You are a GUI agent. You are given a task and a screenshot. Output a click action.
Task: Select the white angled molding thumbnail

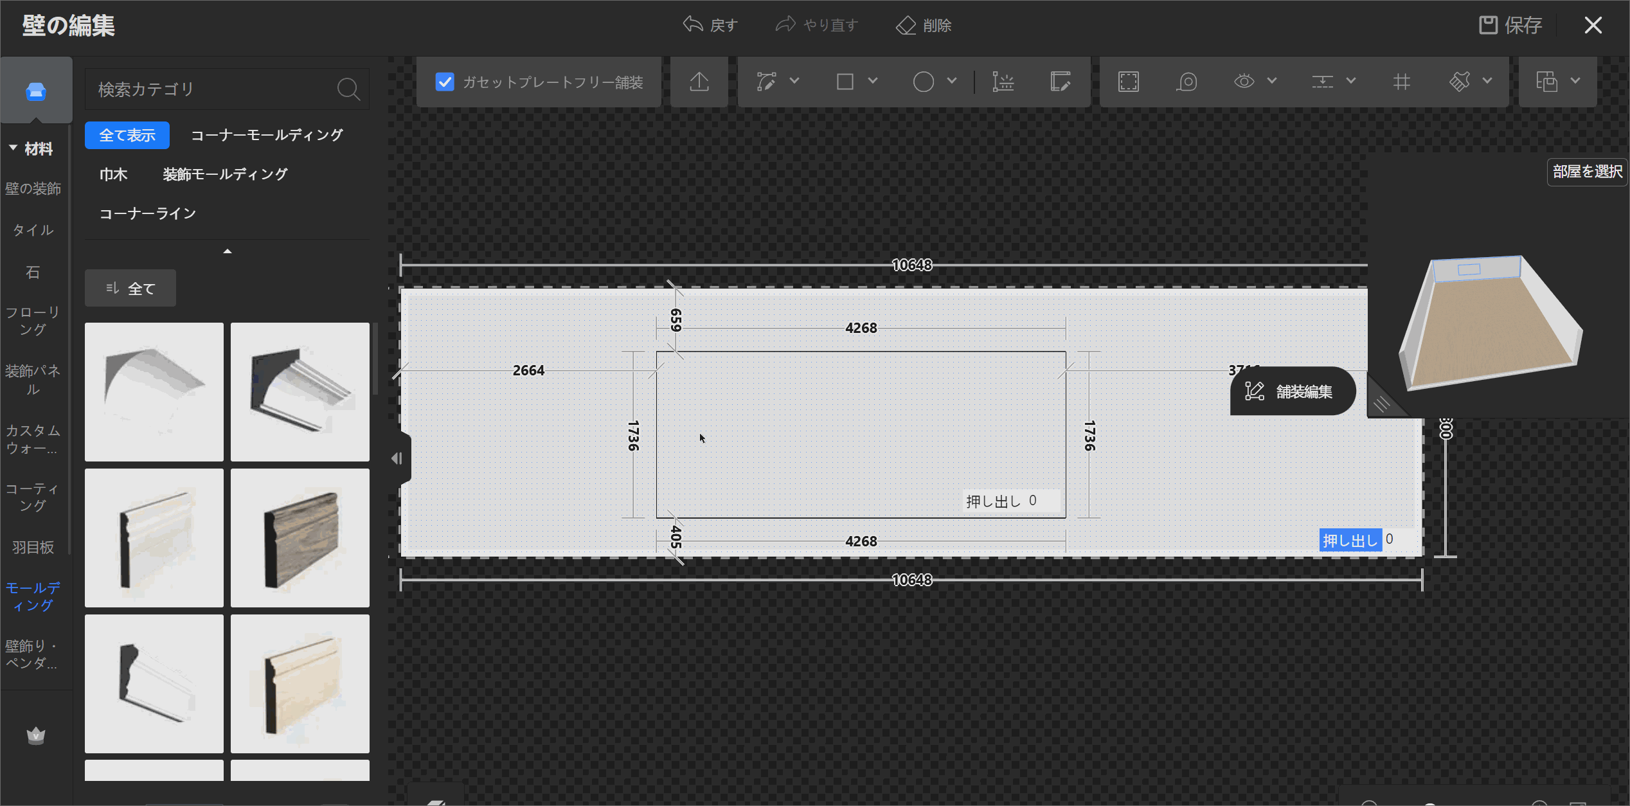[x=154, y=684]
